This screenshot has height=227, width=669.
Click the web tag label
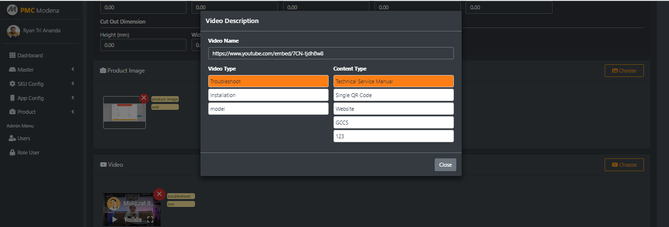(165, 107)
